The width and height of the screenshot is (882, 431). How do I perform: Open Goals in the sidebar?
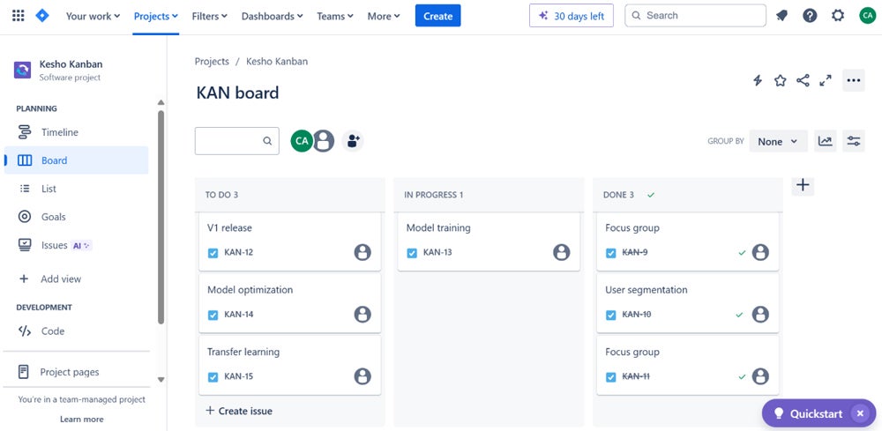pos(76,217)
